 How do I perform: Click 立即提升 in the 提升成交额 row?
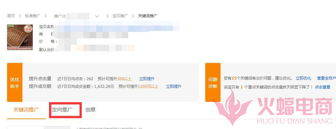click(x=174, y=87)
